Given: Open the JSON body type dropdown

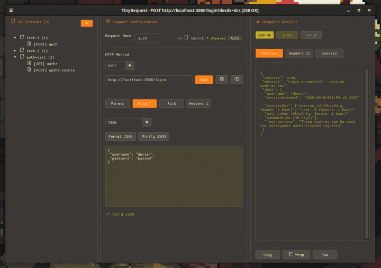Looking at the screenshot, I should [128, 122].
